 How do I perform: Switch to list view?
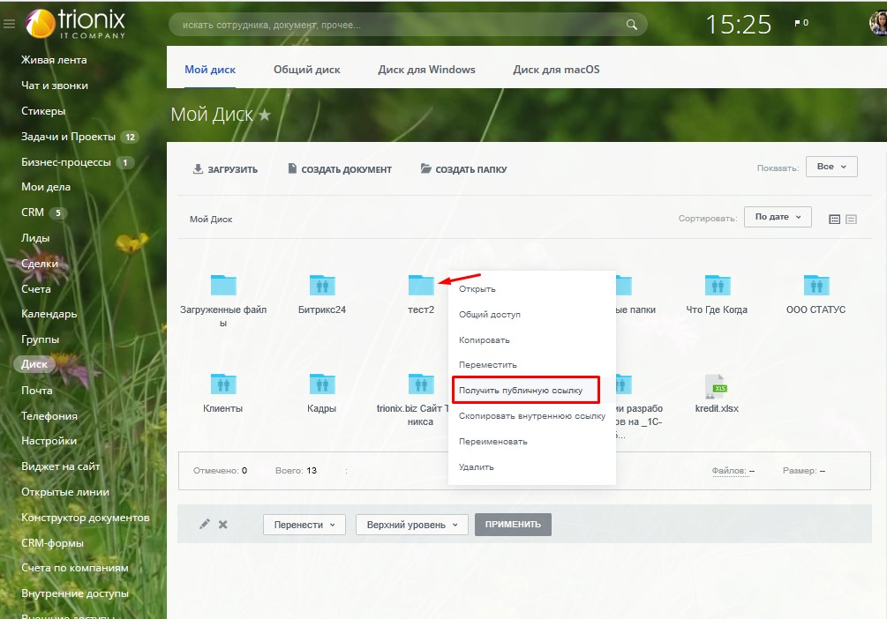[851, 220]
